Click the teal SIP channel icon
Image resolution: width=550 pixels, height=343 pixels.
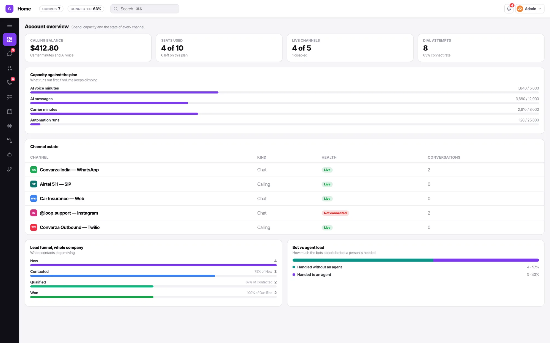34,184
